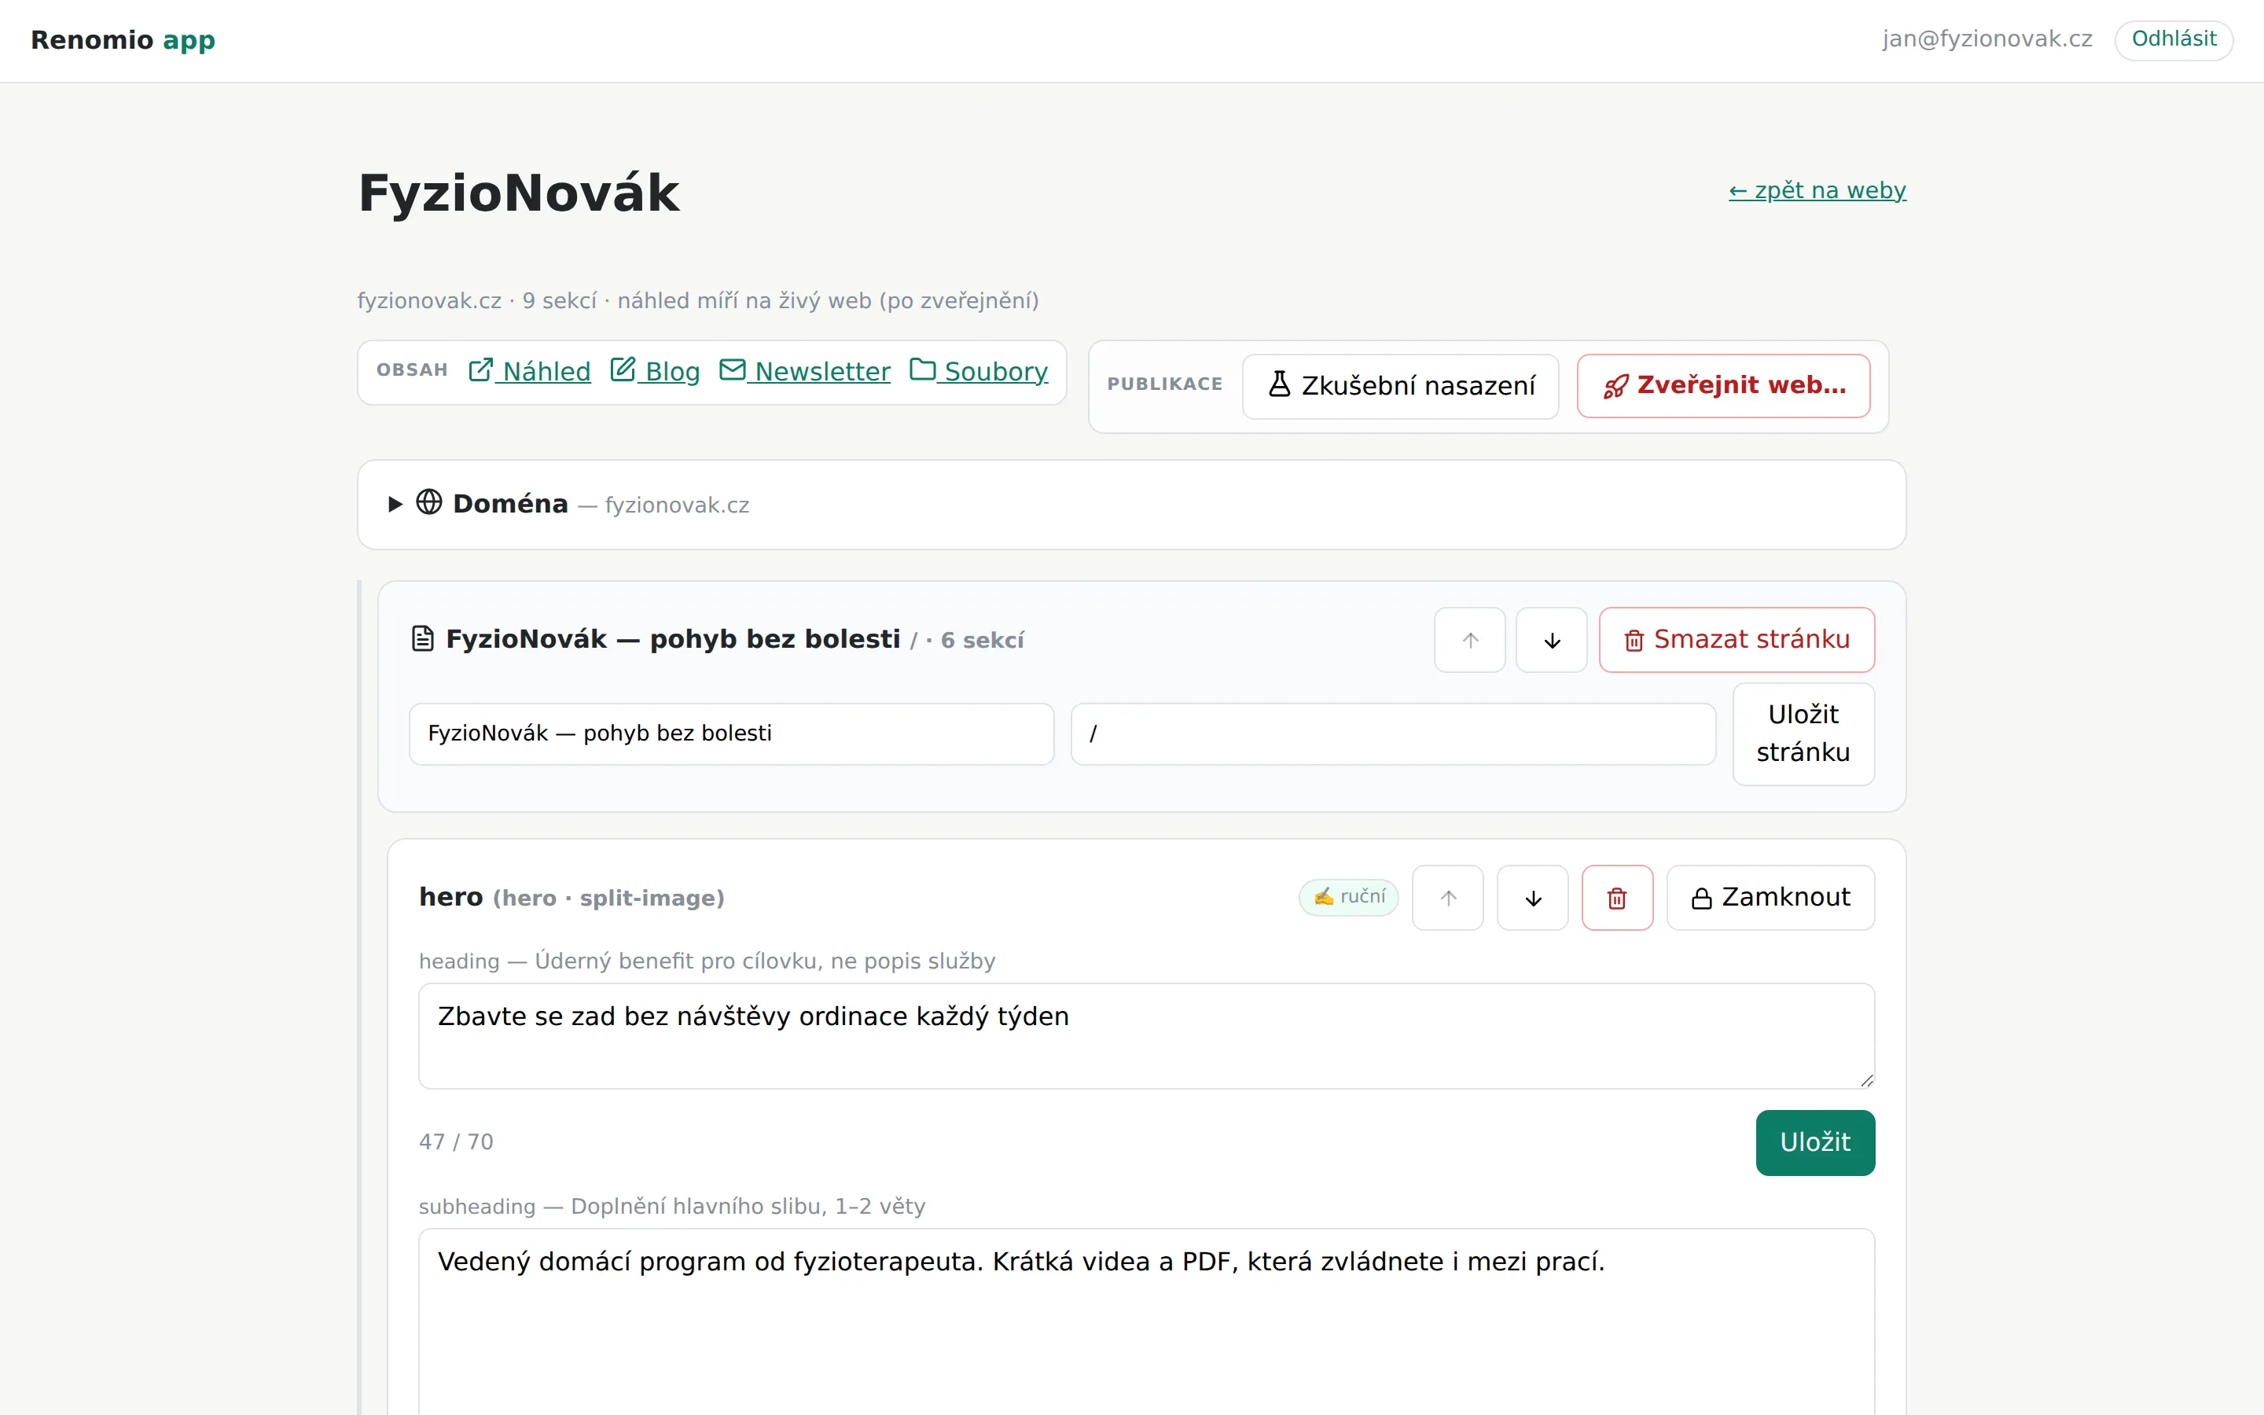The height and width of the screenshot is (1415, 2264).
Task: Open the Blog link
Action: click(x=655, y=372)
